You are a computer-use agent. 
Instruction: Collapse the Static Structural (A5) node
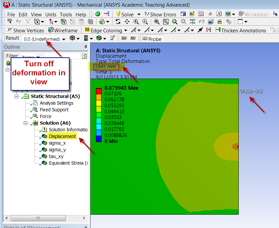(x=17, y=97)
